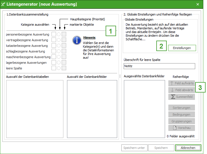
Task: Toggle markierte Objekte for schlagbezogene Auswertung
Action: click(64, 51)
